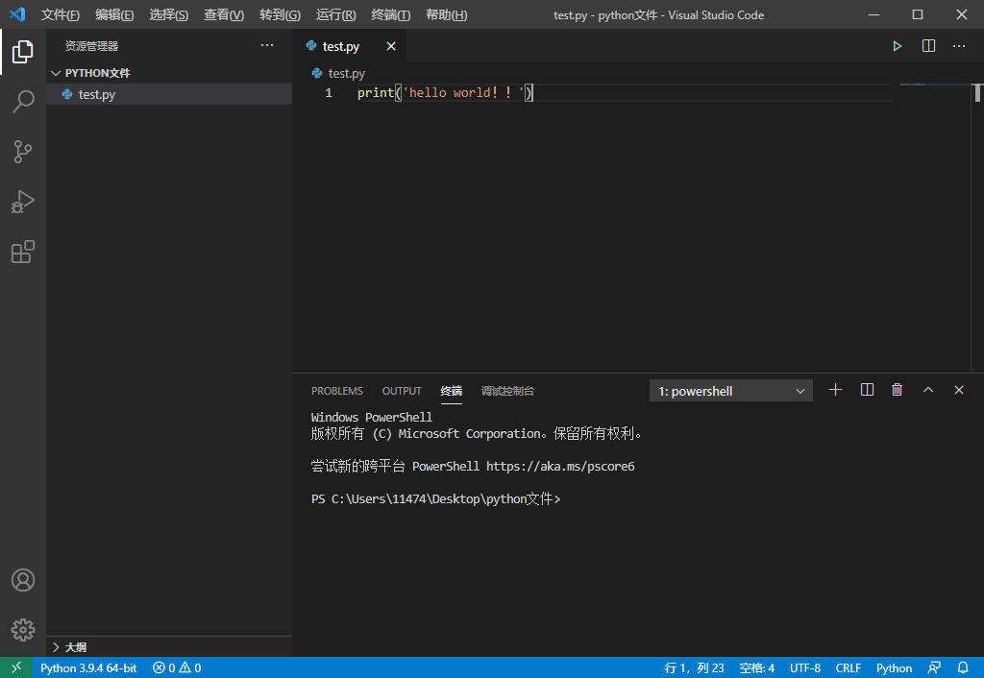Open the 编辑(E) menu
Viewport: 984px width, 678px height.
pyautogui.click(x=115, y=15)
